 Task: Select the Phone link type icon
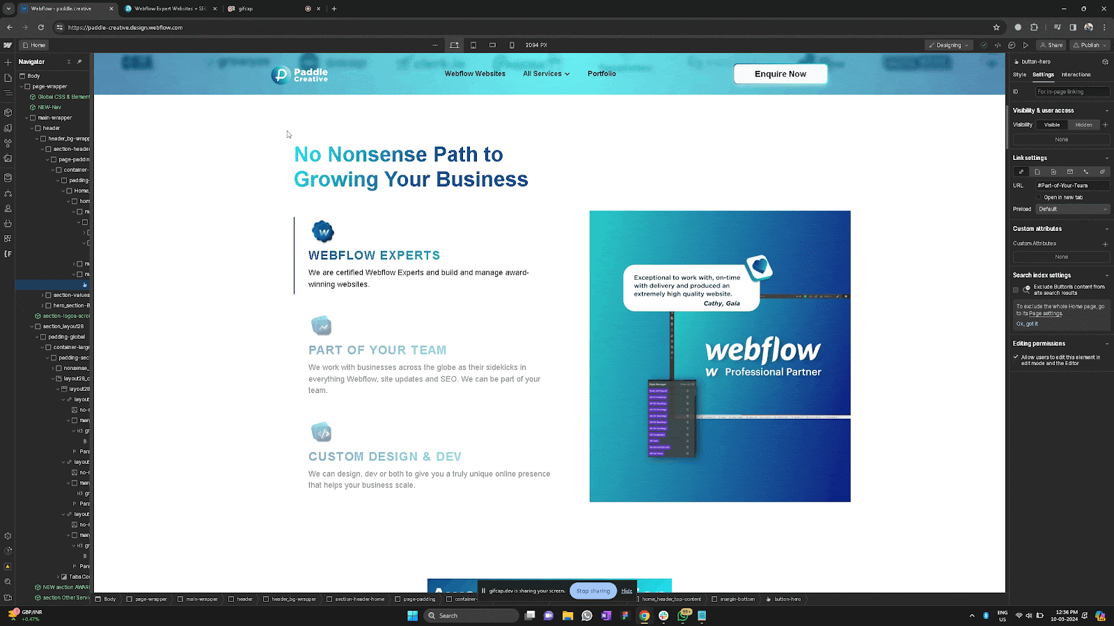coord(1086,172)
